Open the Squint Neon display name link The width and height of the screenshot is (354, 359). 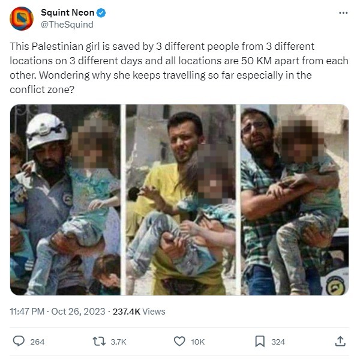68,13
